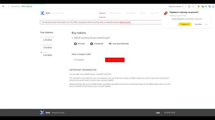Click the IMPORTANT INFORMATION heading
Viewport: 215px width, 120px height.
pos(83,70)
